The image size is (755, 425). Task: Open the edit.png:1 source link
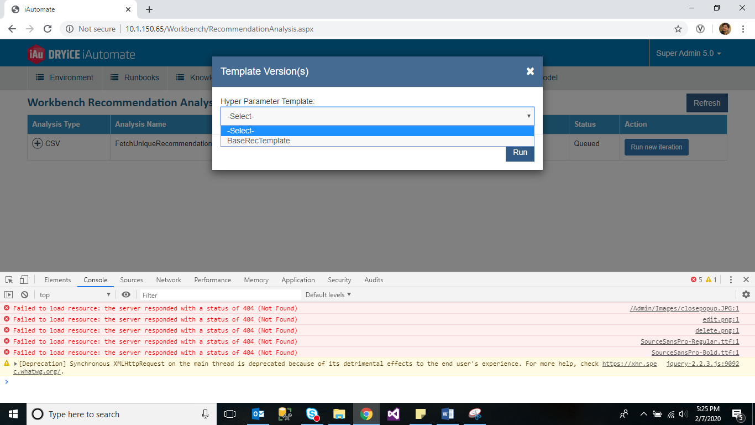[x=721, y=319]
